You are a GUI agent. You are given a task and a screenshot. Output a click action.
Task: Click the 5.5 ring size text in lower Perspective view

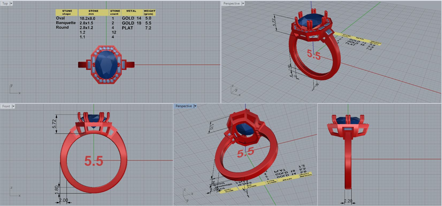tap(245, 152)
